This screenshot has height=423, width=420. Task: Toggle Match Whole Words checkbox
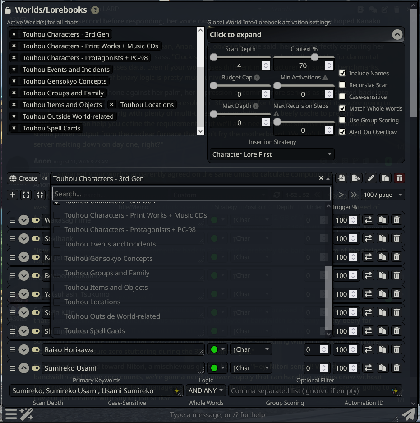342,108
